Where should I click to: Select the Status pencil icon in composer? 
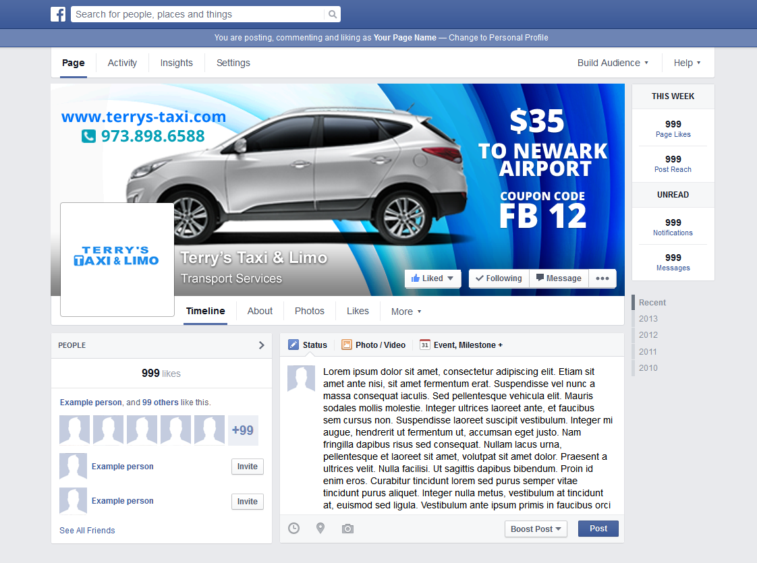[x=295, y=345]
